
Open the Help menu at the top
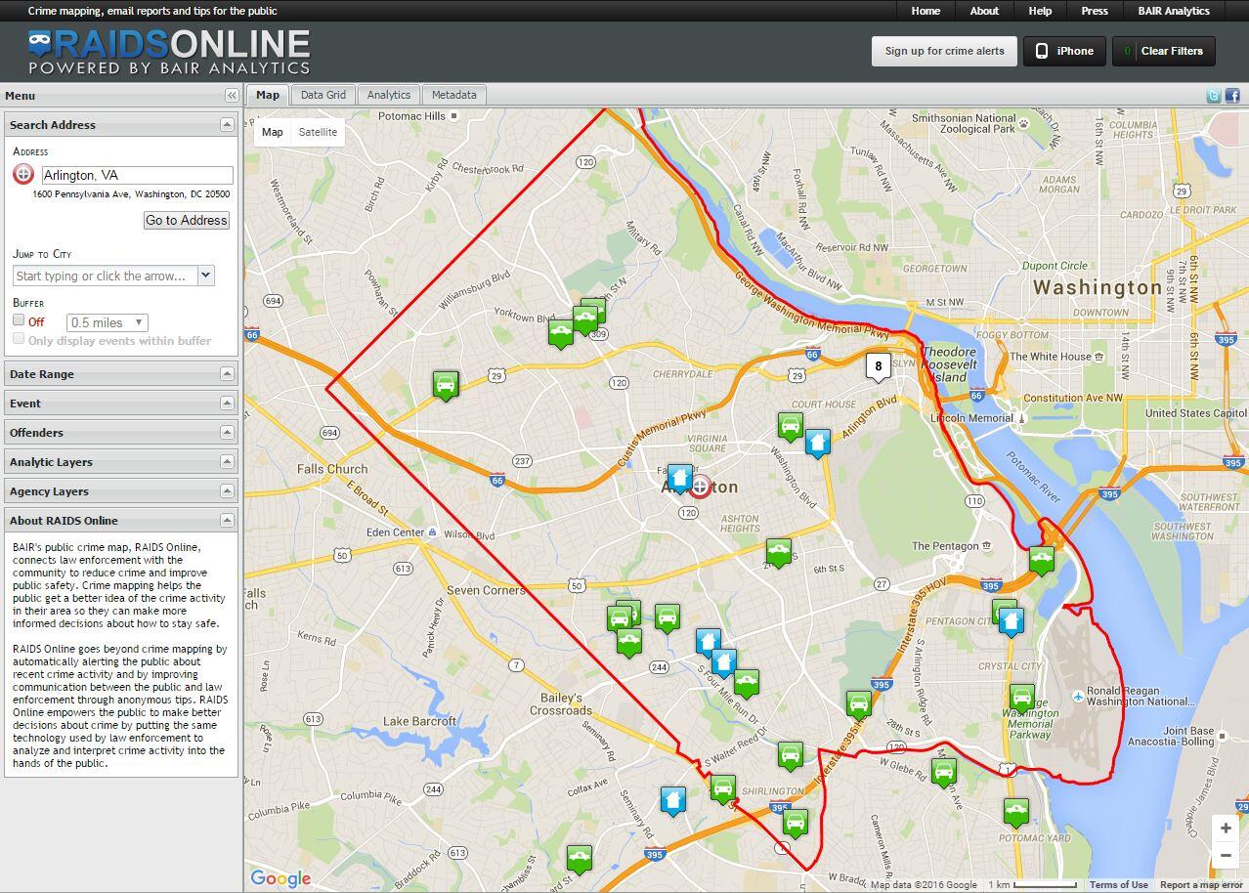tap(1039, 11)
